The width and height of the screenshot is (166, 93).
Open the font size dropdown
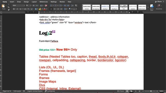31,5
